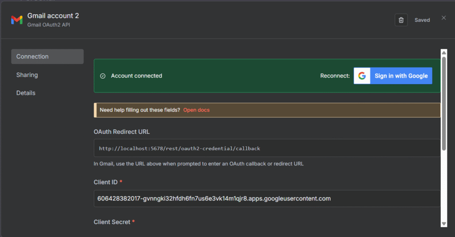Click the Need help filling out banner text
Viewport: 455px width, 237px height.
point(140,110)
